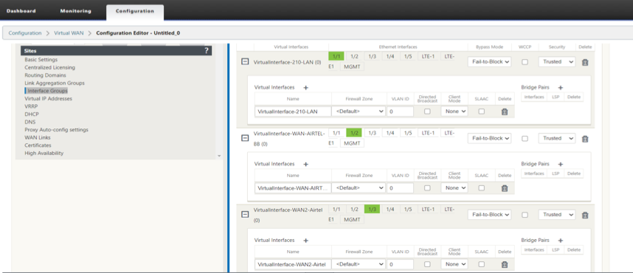Add virtual interface under 210-LAN group

(x=305, y=88)
